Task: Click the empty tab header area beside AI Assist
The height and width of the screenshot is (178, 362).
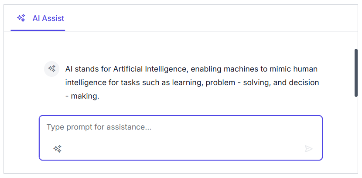Action: (x=209, y=18)
